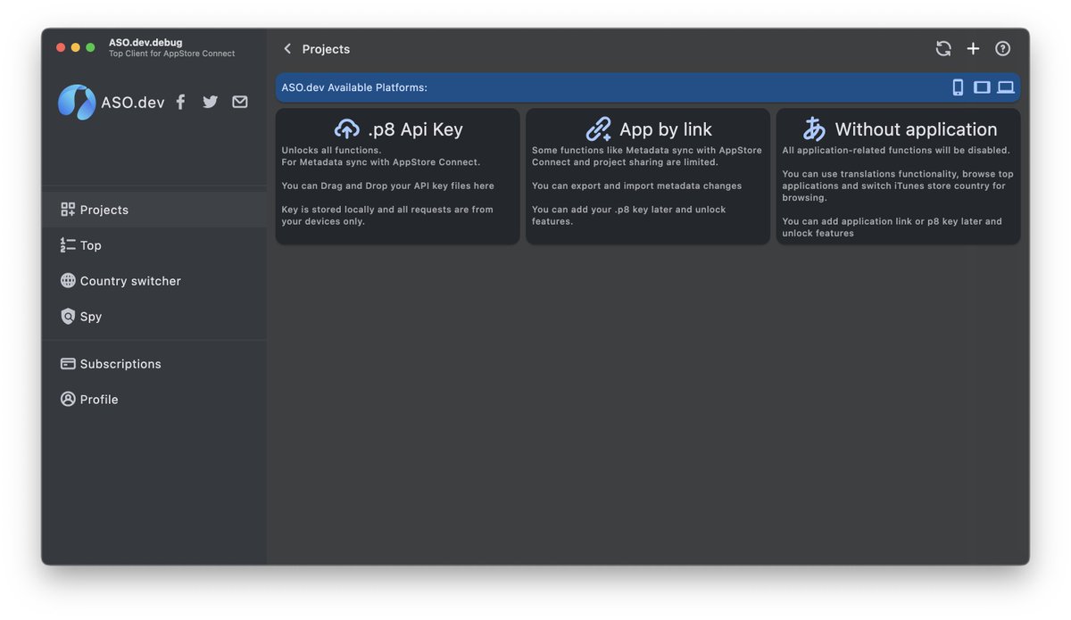Screen dimensions: 1071x620
Task: Open the Twitter link icon
Action: (x=210, y=102)
